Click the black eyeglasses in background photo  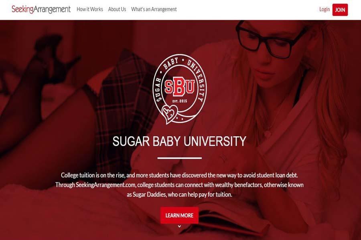point(268,39)
